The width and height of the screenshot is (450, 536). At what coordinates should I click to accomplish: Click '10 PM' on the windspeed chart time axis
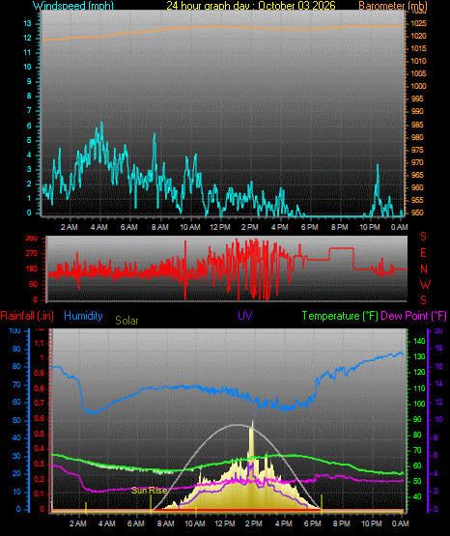370,227
